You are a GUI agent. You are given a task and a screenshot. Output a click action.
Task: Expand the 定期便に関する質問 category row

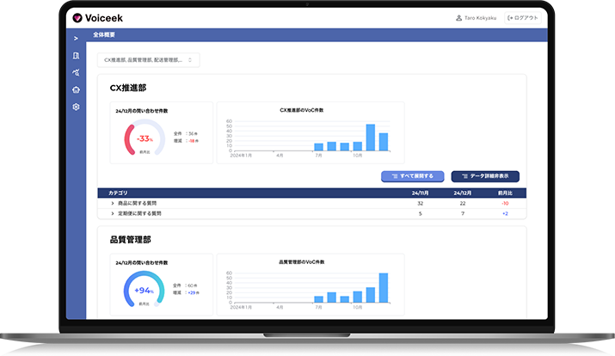(x=112, y=213)
